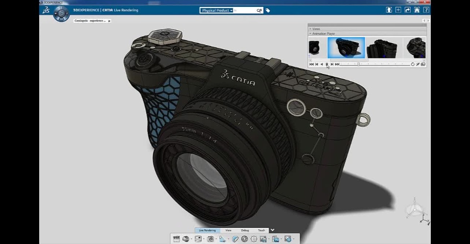This screenshot has width=470, height=244.
Task: Step to previous animation frame
Action: click(317, 64)
